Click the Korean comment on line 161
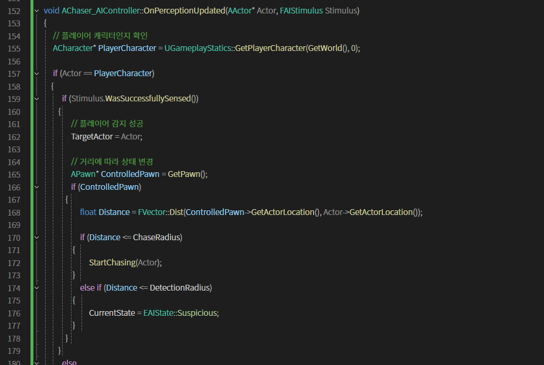544x365 pixels. 107,124
